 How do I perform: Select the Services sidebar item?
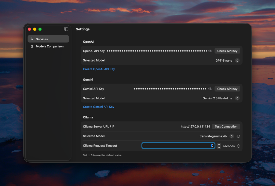(x=48, y=39)
